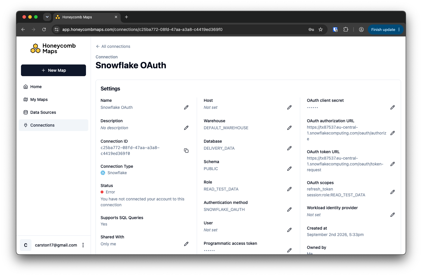
Task: Edit the OAuth scopes
Action: 393,192
